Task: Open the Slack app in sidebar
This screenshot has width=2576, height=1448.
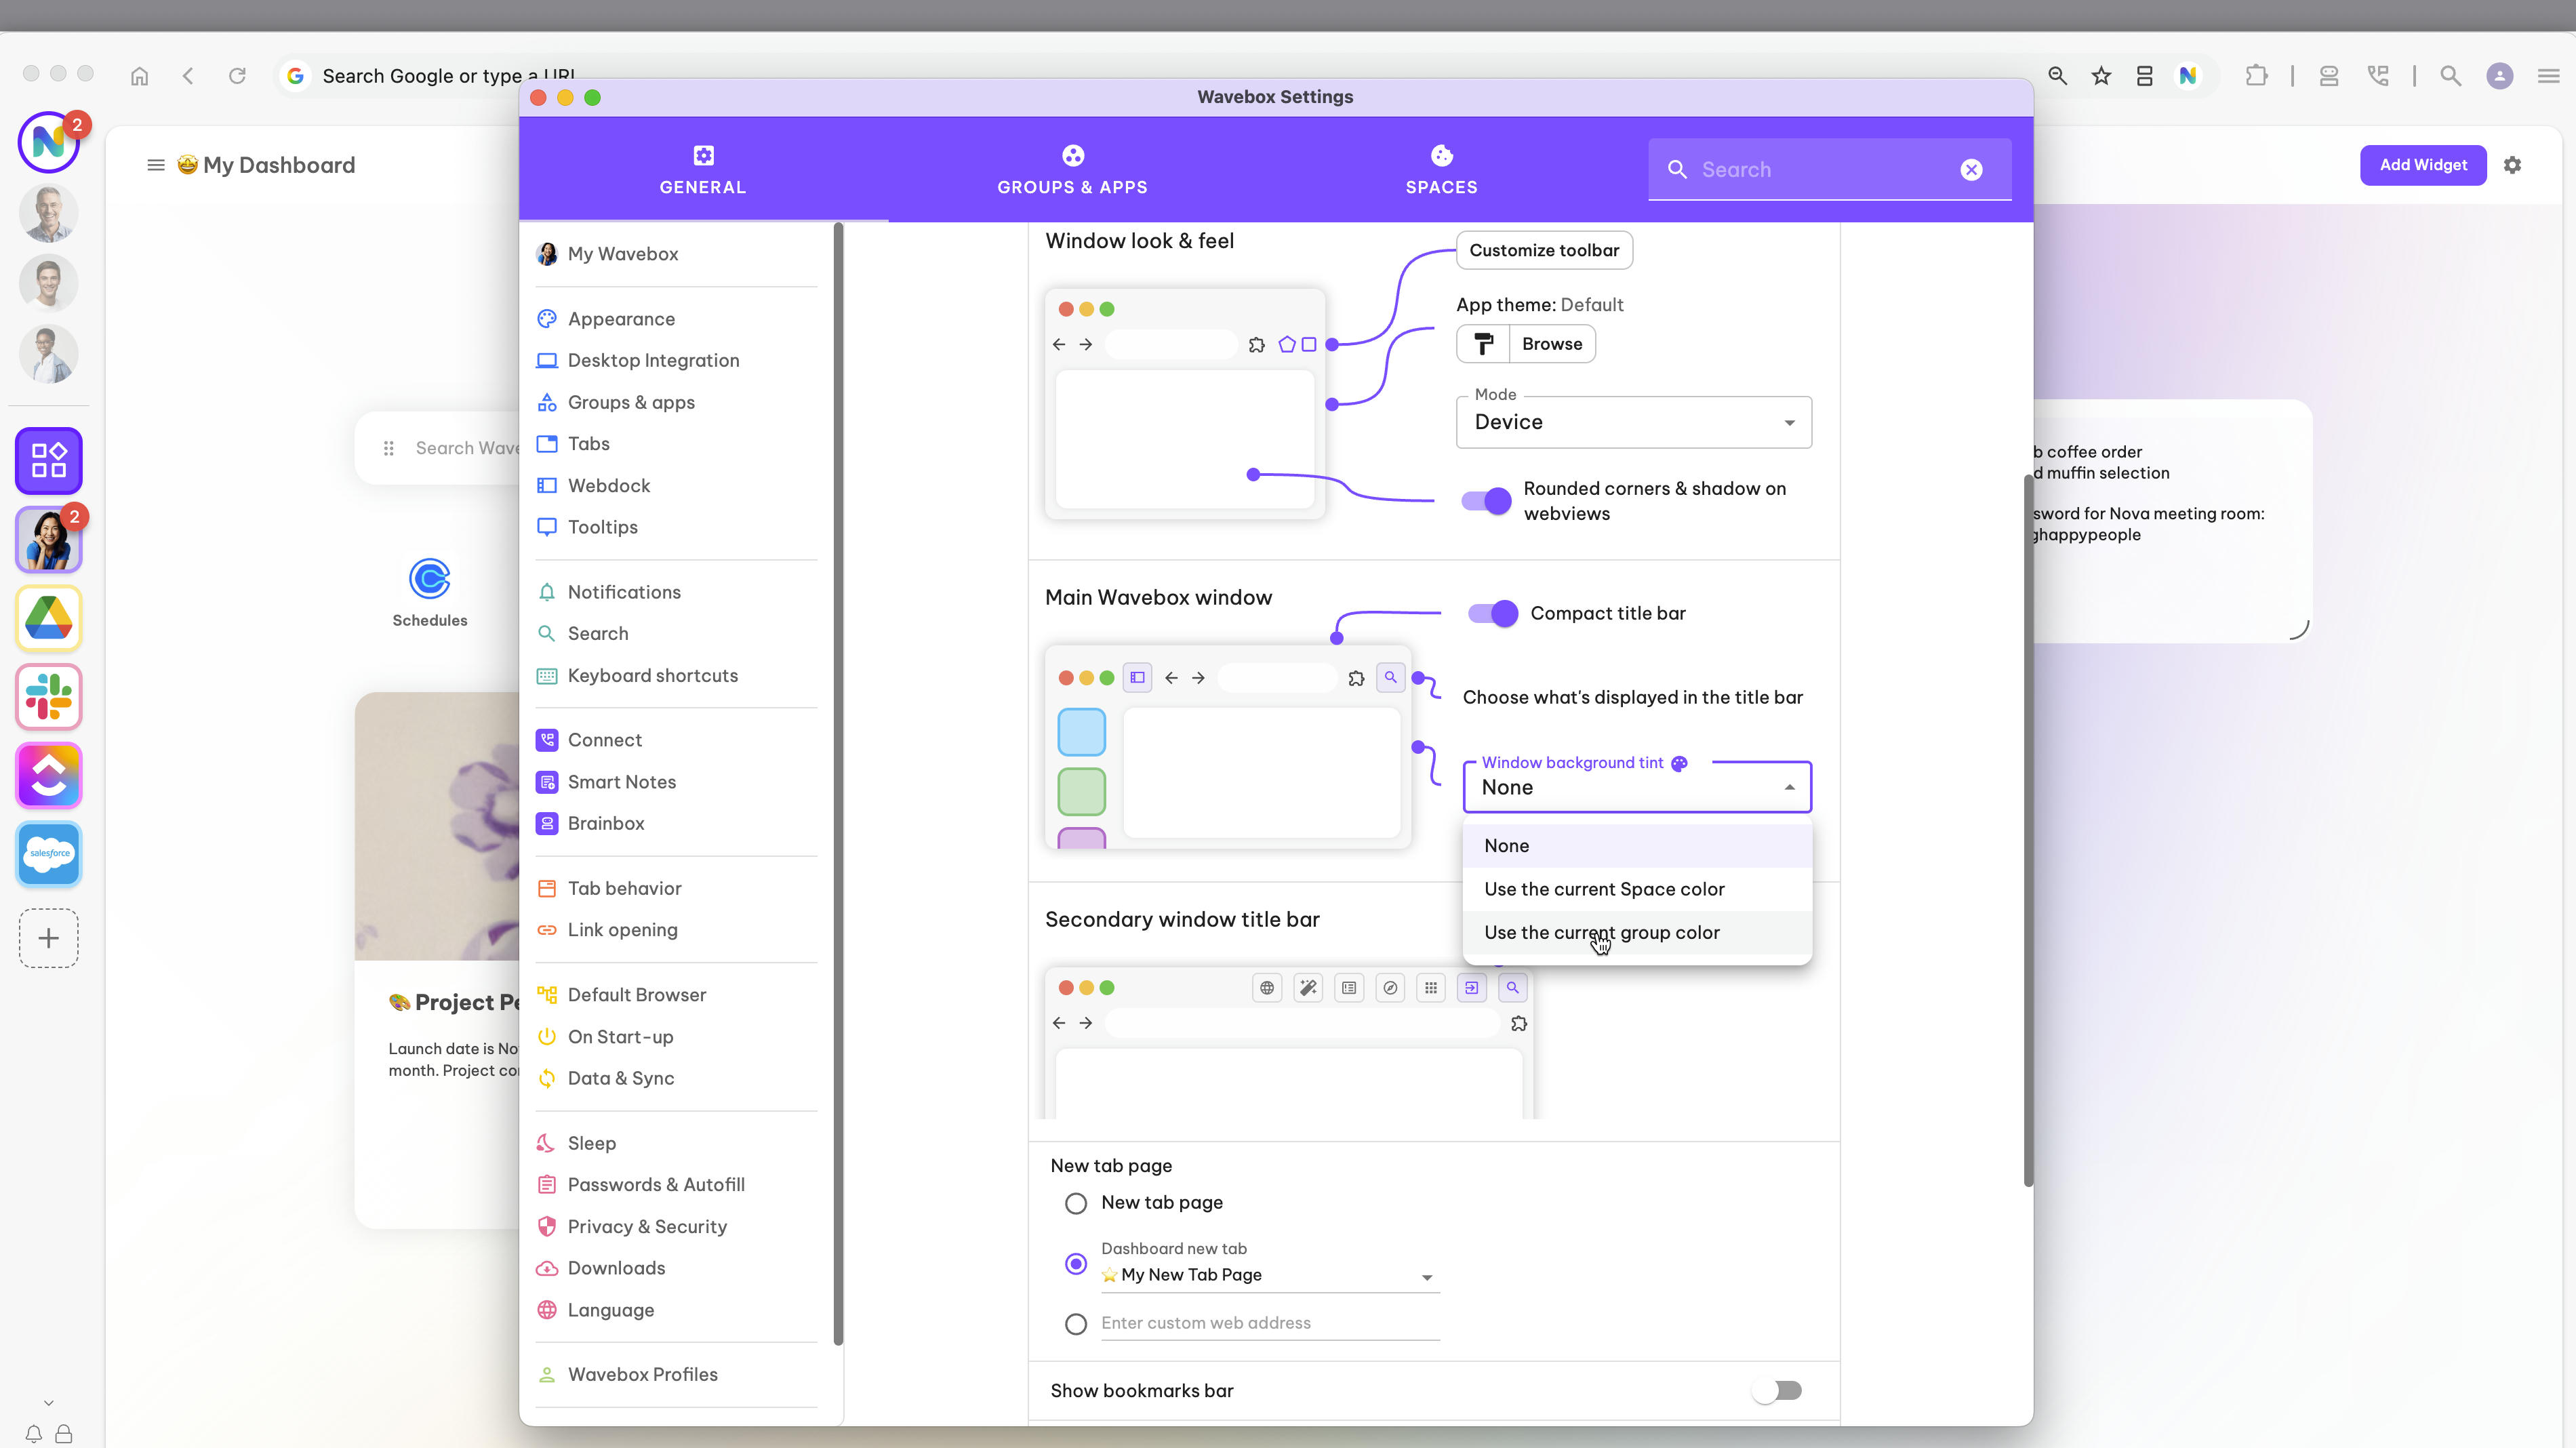Action: point(48,697)
